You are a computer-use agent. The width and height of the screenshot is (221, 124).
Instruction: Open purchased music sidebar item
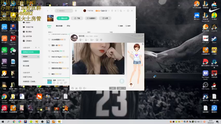point(27,41)
